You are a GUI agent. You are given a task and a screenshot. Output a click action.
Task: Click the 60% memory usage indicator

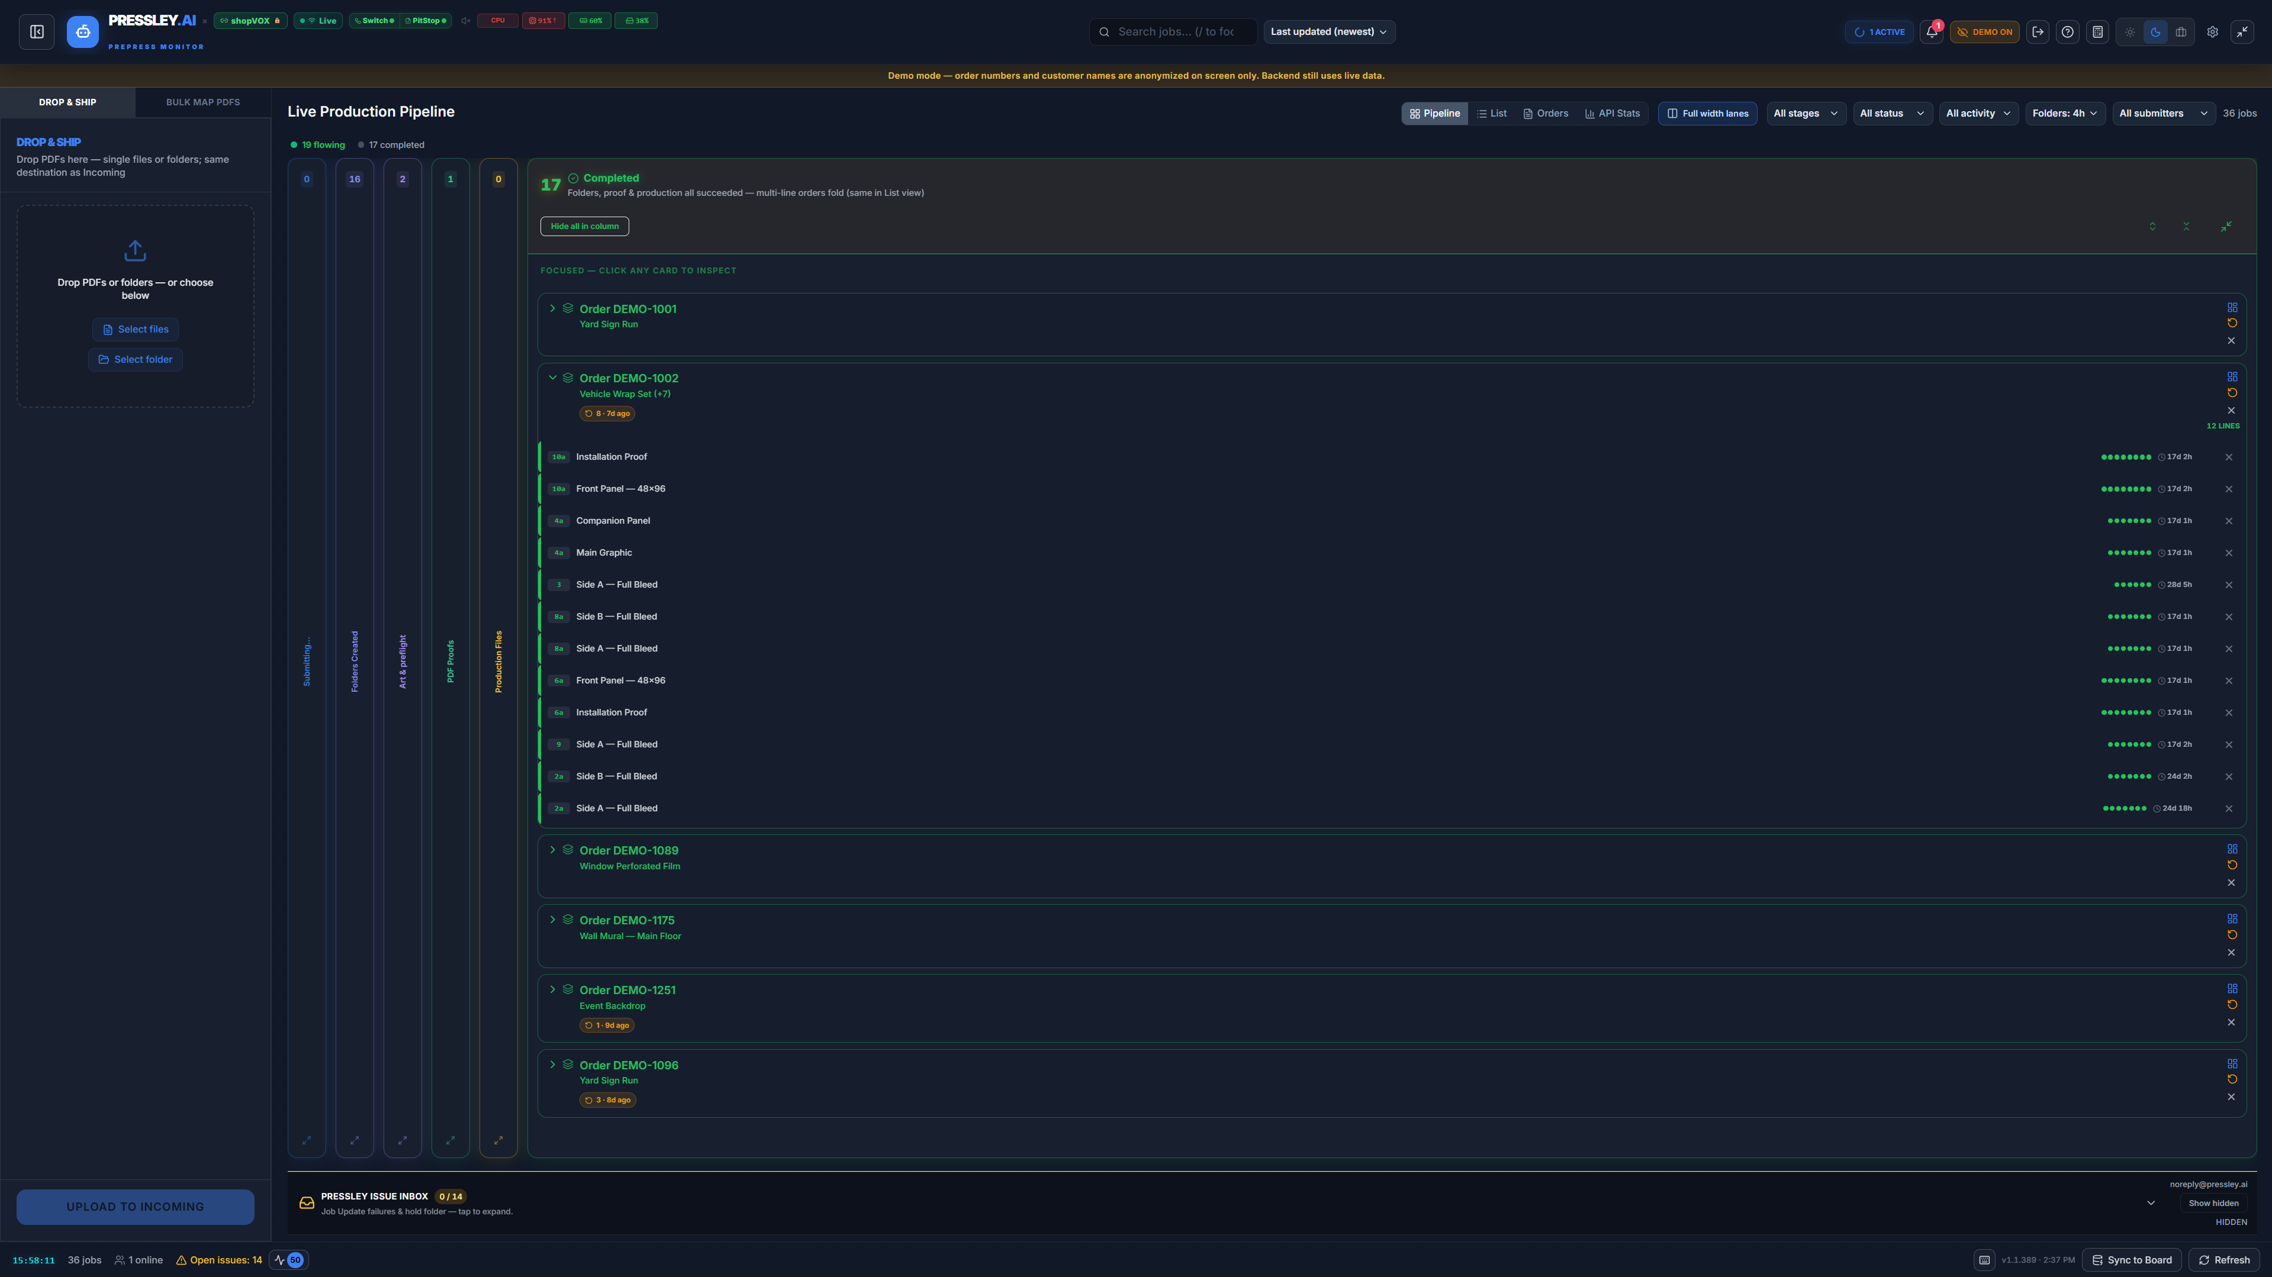[590, 20]
